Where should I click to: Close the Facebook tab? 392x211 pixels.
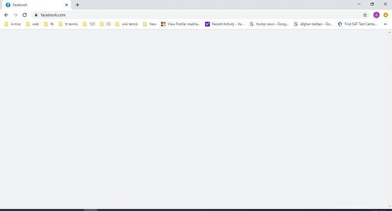pos(66,5)
